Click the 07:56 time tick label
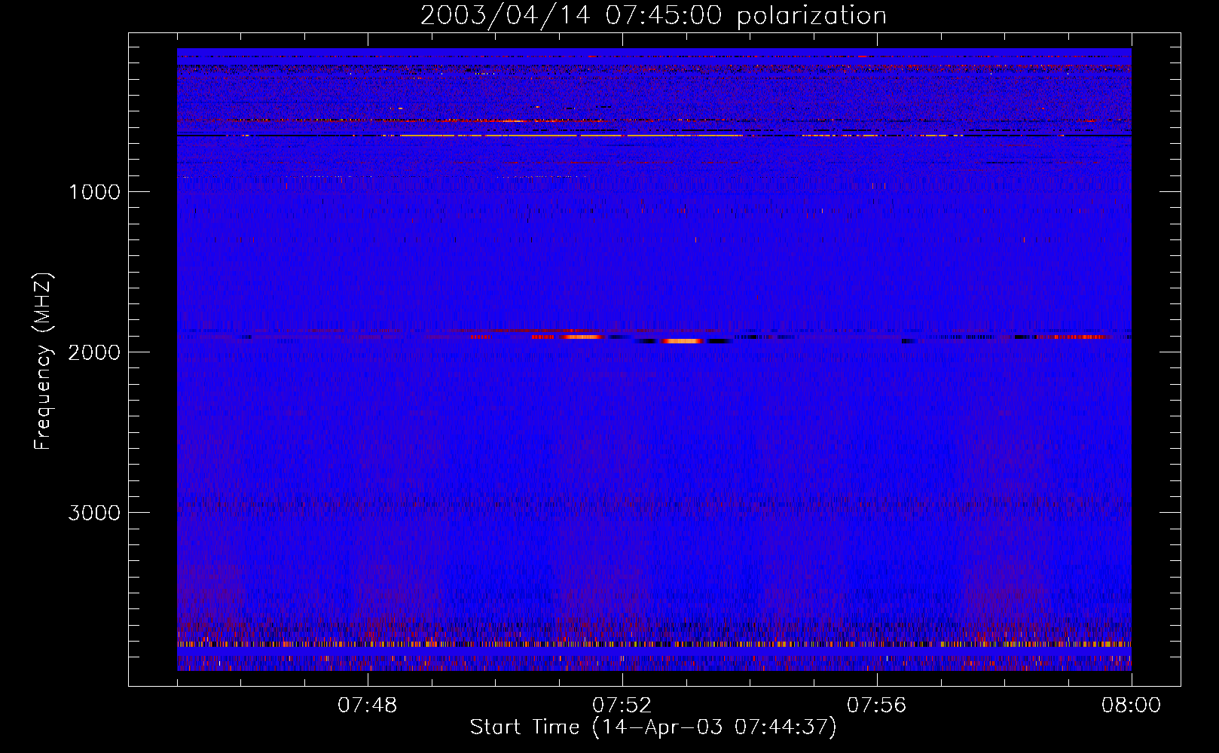Screen dimensions: 1219x753 coord(876,706)
